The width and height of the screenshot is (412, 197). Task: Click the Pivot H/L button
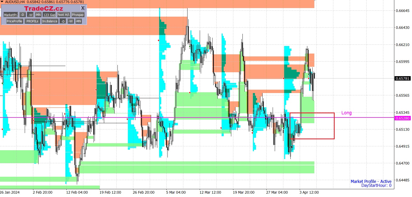tap(64, 15)
